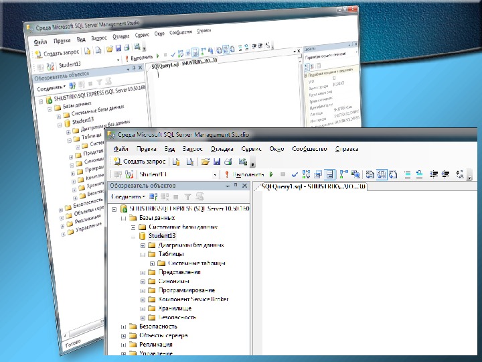
Task: Click Uncomment selected lines icon, front window
Action: [419, 174]
